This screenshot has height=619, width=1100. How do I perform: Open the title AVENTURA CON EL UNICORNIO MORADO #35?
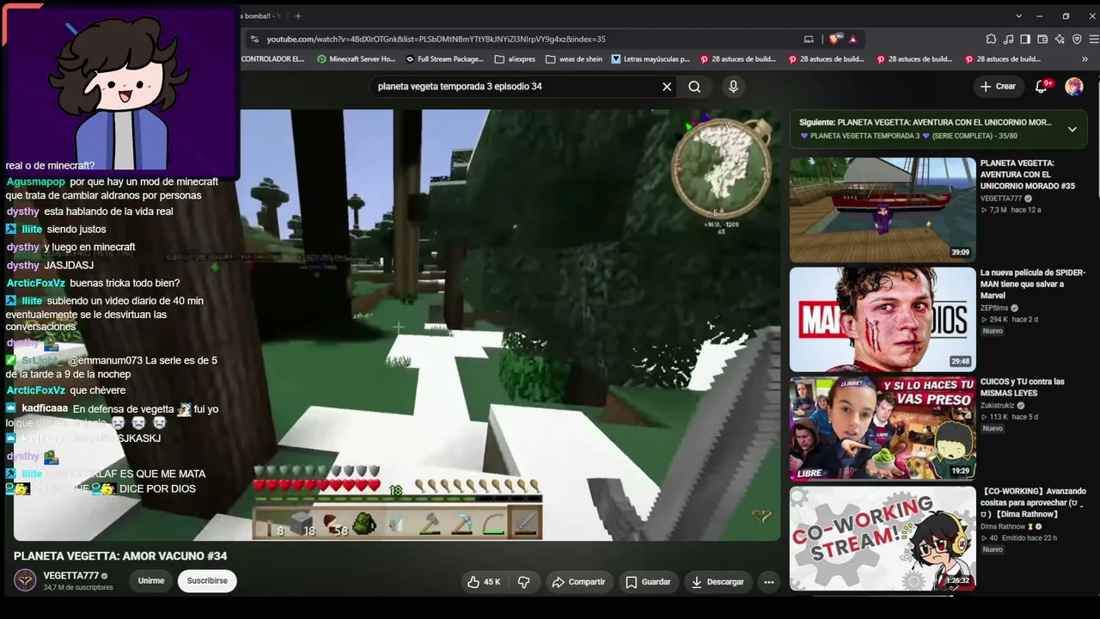pos(1028,175)
